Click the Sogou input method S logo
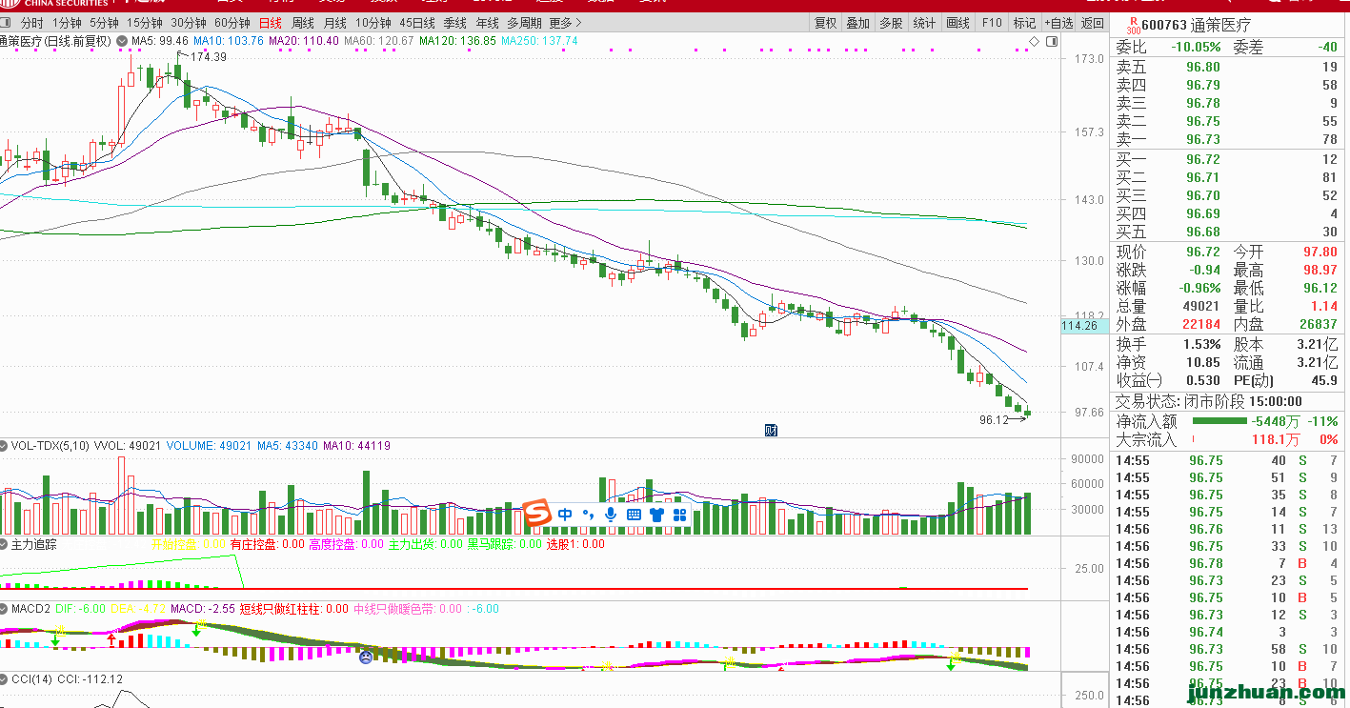Screen dimensions: 1350x708 tap(538, 515)
